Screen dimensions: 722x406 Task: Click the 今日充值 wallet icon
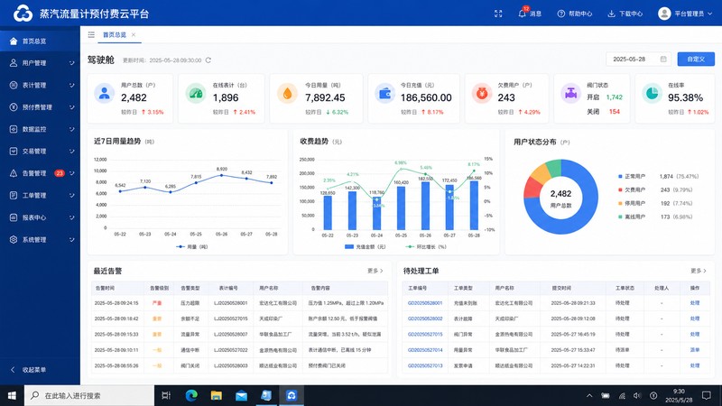384,94
